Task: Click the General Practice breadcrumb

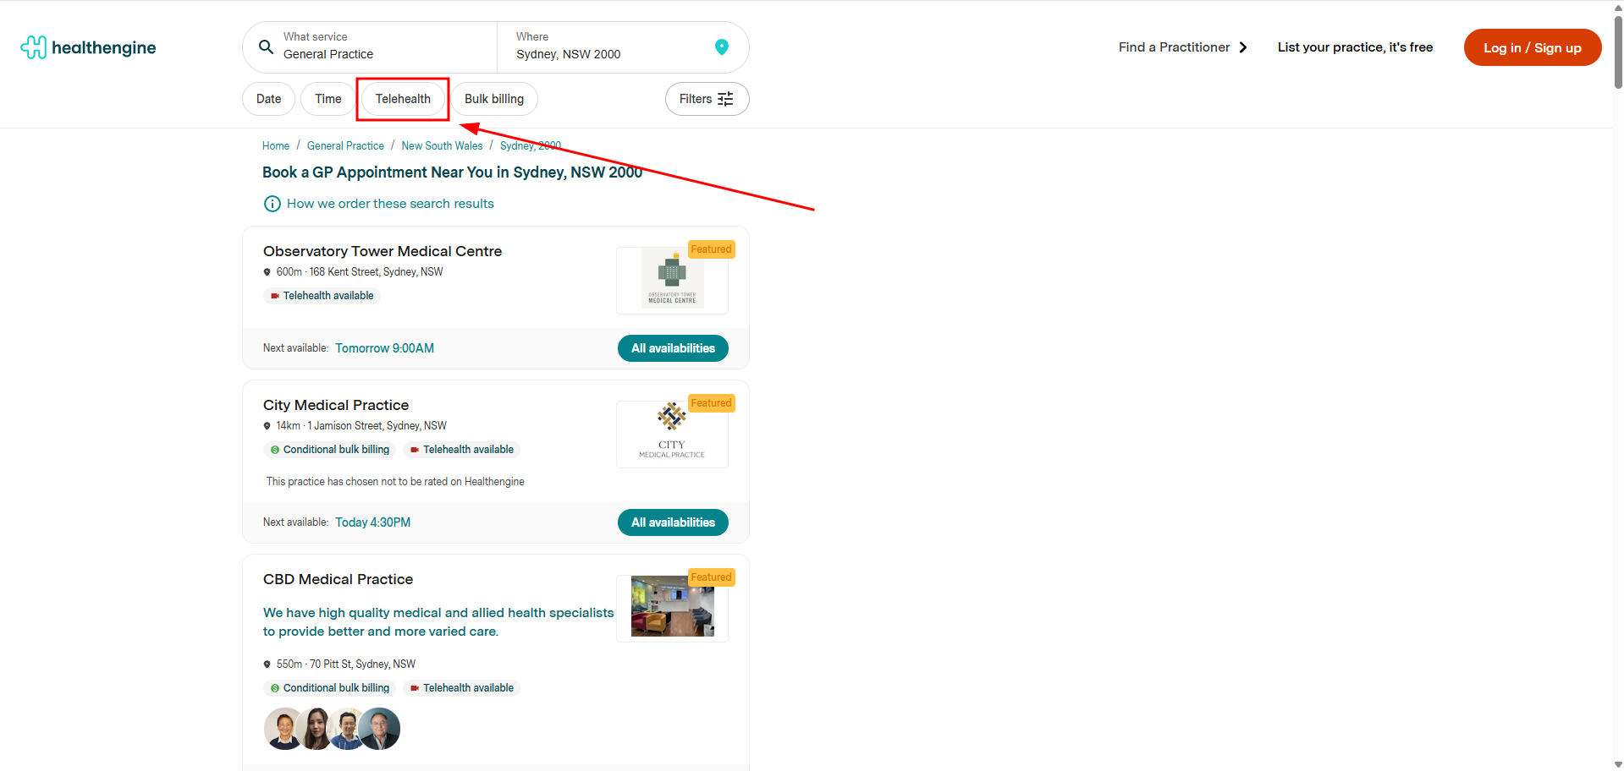Action: tap(345, 146)
